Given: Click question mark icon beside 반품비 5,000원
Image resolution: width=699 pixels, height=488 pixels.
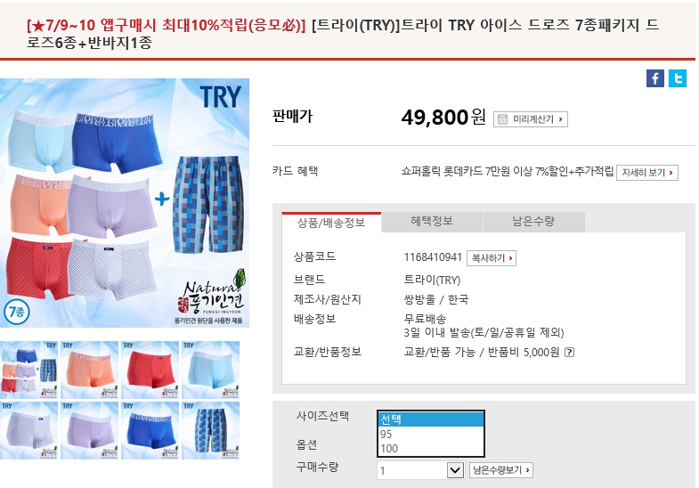Looking at the screenshot, I should tap(569, 352).
